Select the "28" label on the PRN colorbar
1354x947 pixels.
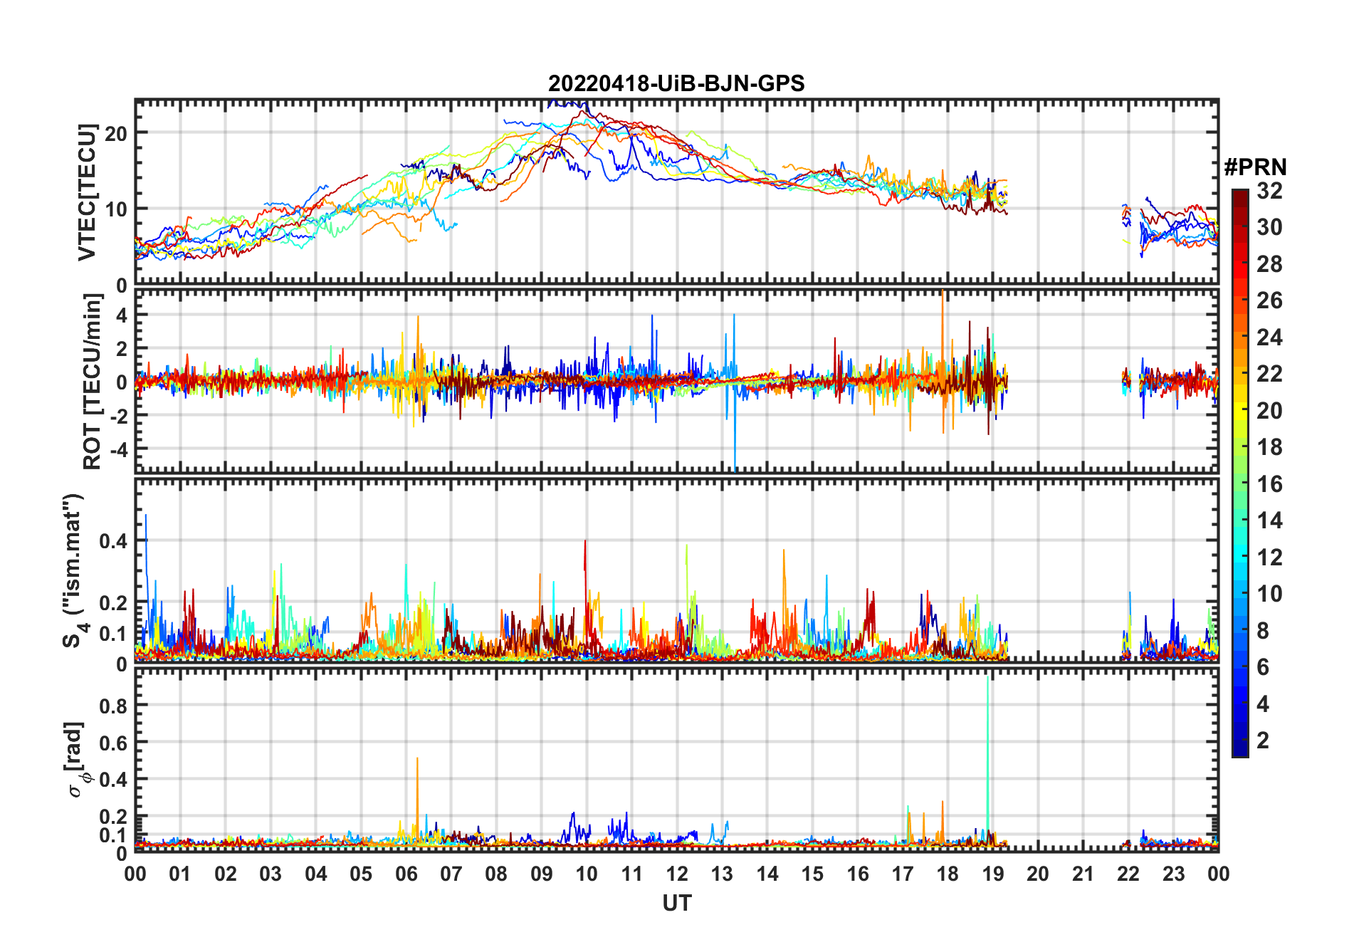[1269, 263]
